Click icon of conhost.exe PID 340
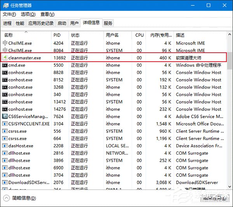 [5, 95]
